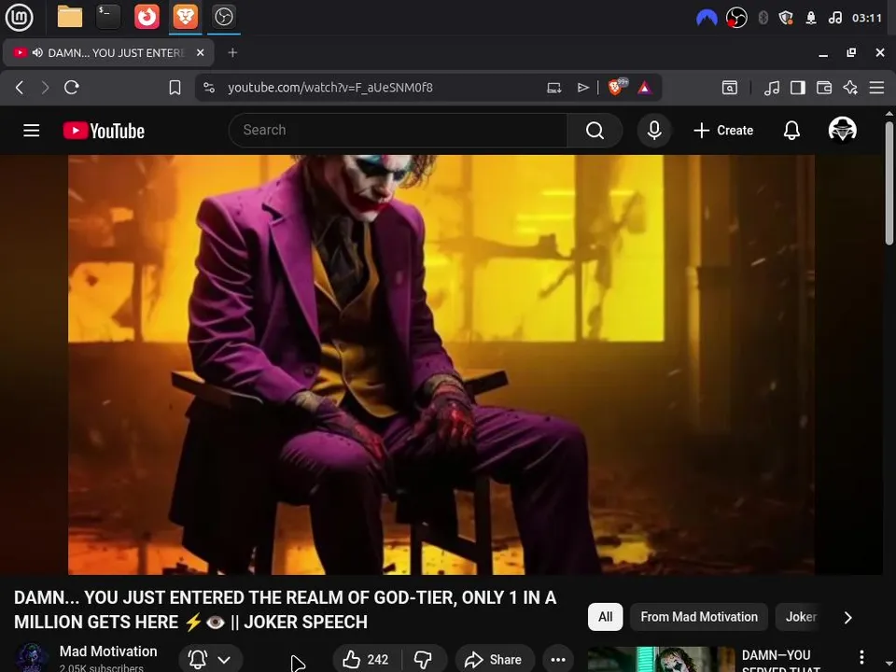
Task: Open the sound applet in the system tray
Action: pos(834,19)
